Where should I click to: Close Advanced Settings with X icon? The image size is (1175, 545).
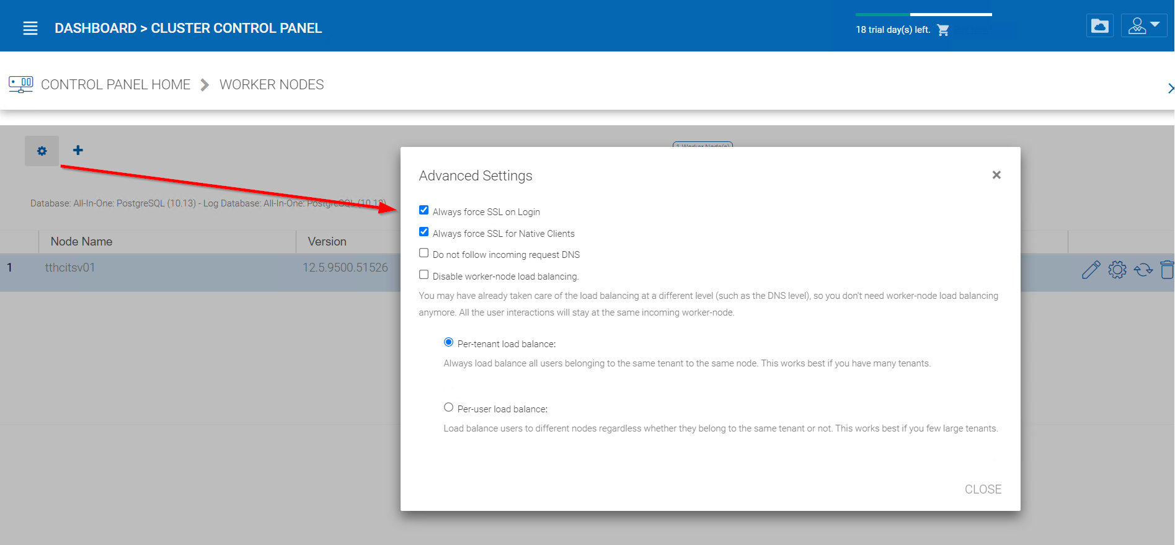pyautogui.click(x=996, y=175)
